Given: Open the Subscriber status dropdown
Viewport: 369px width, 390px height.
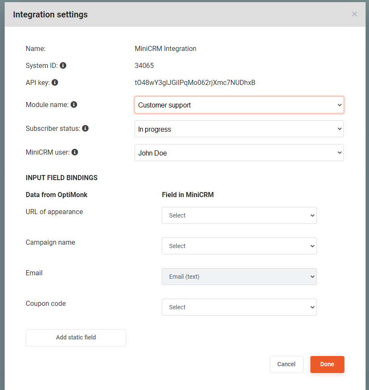Looking at the screenshot, I should pos(239,129).
